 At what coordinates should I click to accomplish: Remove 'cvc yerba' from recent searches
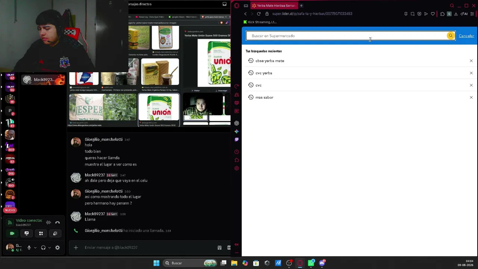(x=471, y=73)
